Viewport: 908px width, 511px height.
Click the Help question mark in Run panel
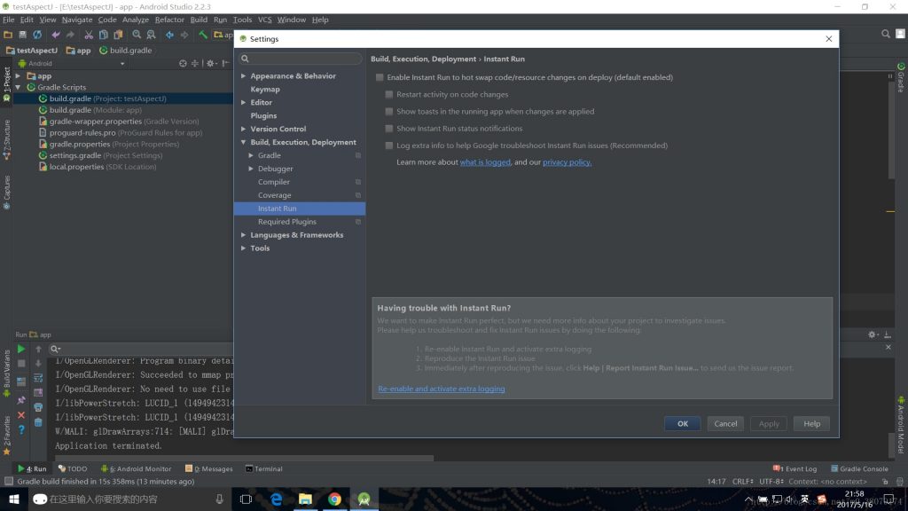21,430
